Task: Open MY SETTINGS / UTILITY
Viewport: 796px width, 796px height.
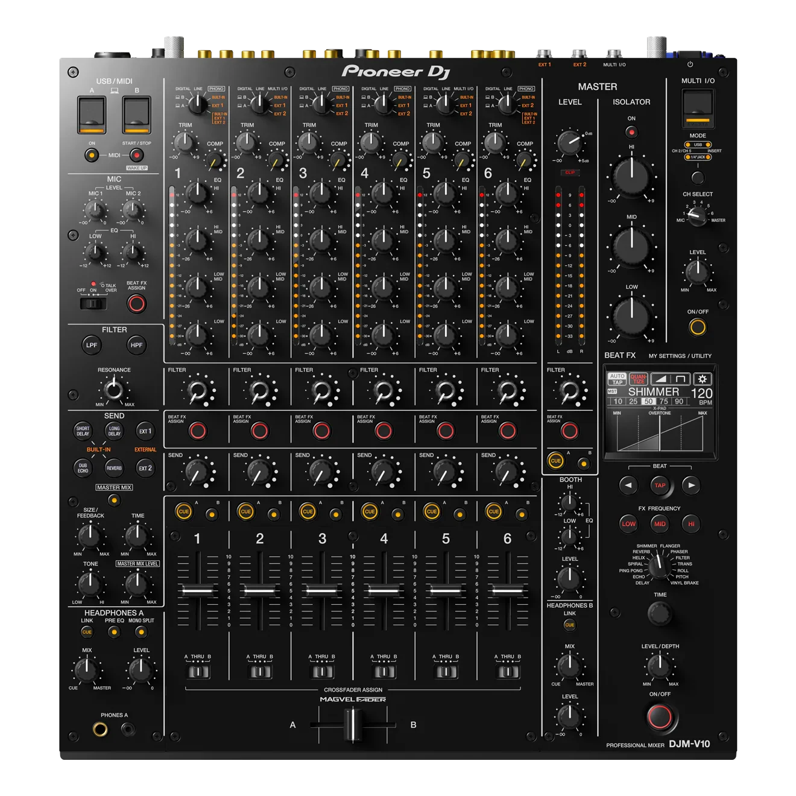Action: click(x=679, y=356)
